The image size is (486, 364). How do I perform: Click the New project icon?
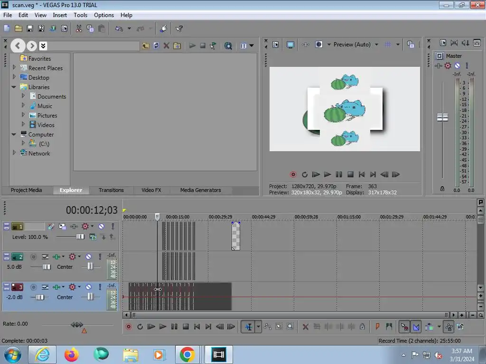pyautogui.click(x=7, y=28)
